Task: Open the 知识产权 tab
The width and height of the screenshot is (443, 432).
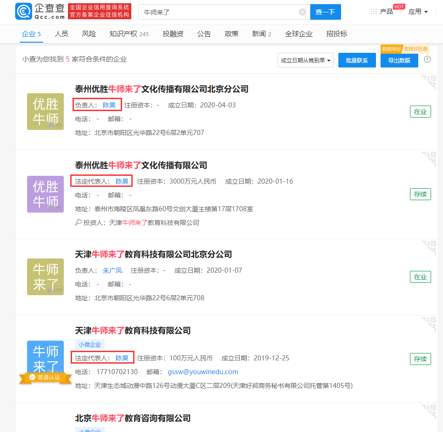Action: 129,34
